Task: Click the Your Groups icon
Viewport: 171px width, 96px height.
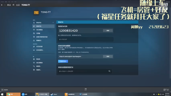Action: click(34, 59)
